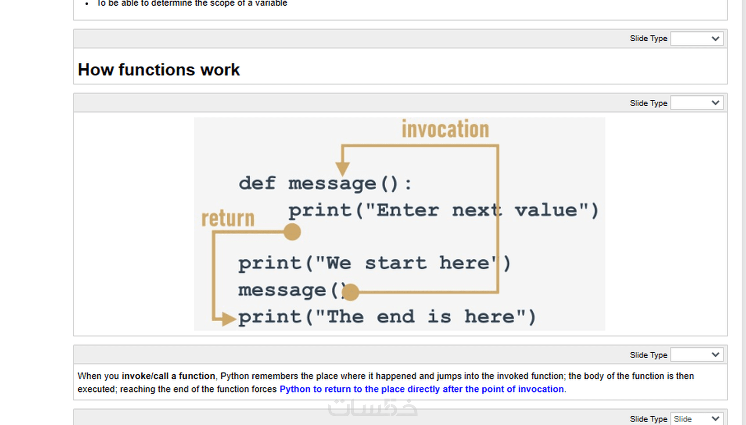The height and width of the screenshot is (425, 746).
Task: Click the "def message():" code line
Action: tap(325, 183)
